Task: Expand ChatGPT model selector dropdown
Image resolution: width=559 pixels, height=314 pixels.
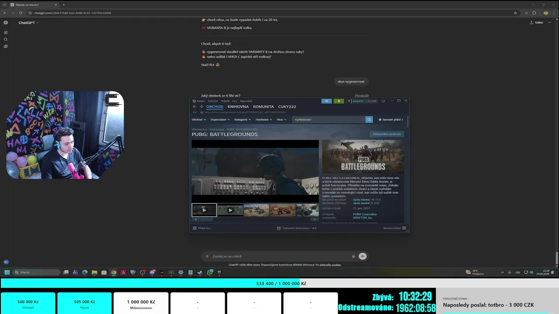Action: [28, 23]
